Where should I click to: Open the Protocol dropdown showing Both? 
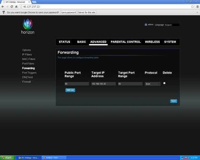click(x=153, y=84)
